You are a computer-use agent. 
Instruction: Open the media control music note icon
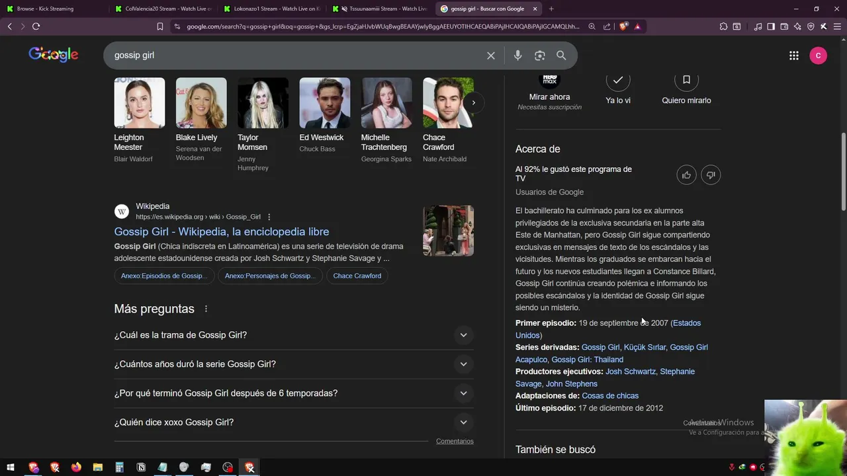pyautogui.click(x=758, y=26)
